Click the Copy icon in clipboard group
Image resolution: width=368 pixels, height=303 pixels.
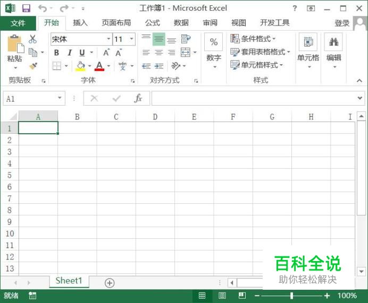pyautogui.click(x=33, y=53)
